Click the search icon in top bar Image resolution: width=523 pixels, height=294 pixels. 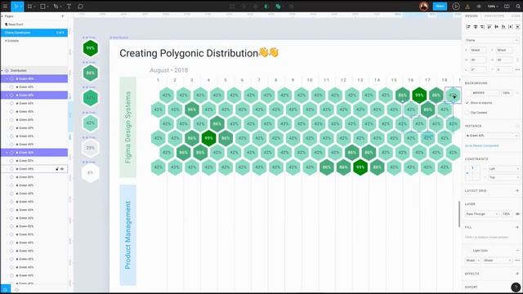pyautogui.click(x=518, y=6)
